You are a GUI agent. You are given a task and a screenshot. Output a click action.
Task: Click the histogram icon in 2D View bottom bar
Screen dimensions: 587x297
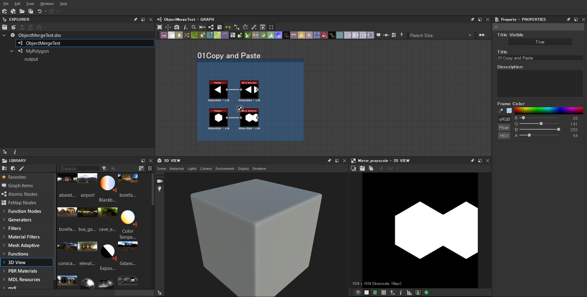click(x=409, y=293)
